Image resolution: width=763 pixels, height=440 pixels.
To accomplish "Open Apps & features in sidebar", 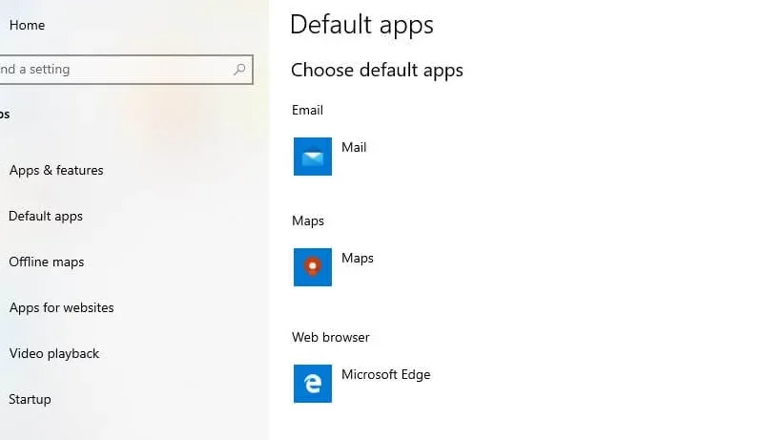I will pos(56,170).
